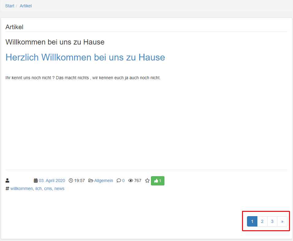Click the author user icon
Screen dimensions: 293x241
pos(7,181)
